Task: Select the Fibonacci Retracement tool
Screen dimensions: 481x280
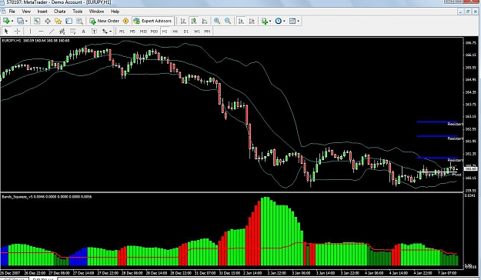Action: tap(72, 32)
